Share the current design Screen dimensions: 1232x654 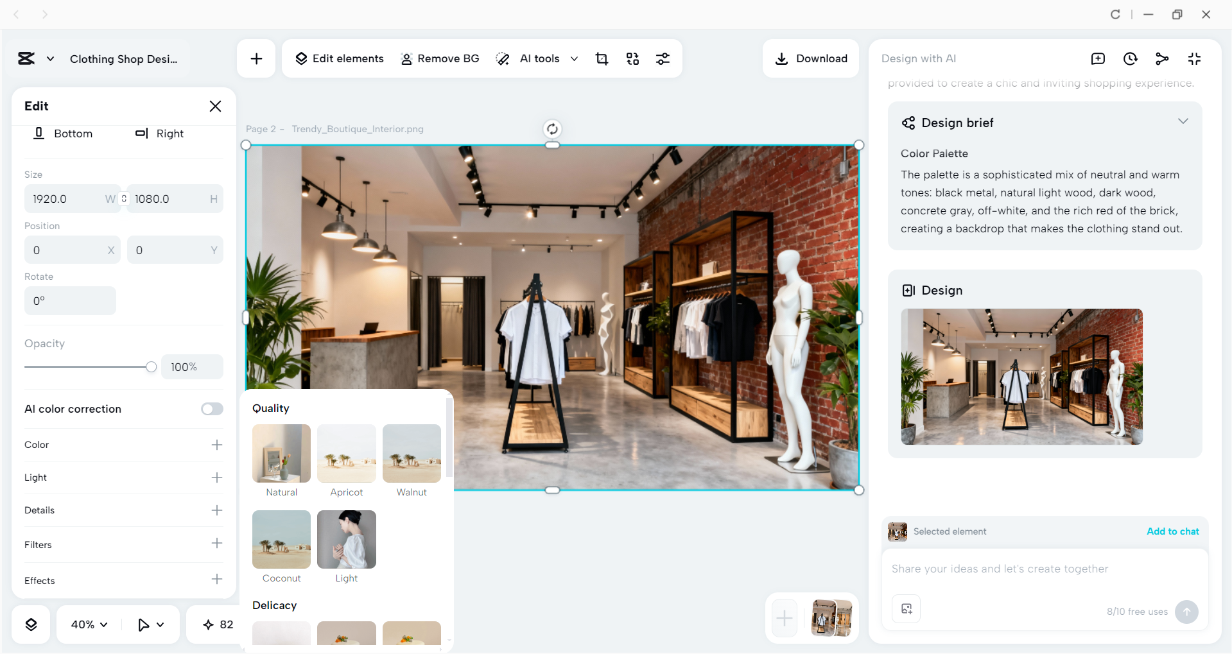point(1162,58)
